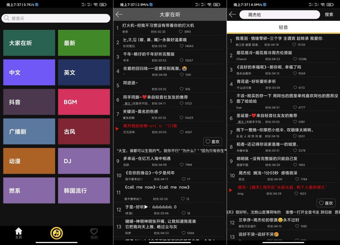Open the BGM category
Image resolution: width=340 pixels, height=245 pixels.
[83, 102]
